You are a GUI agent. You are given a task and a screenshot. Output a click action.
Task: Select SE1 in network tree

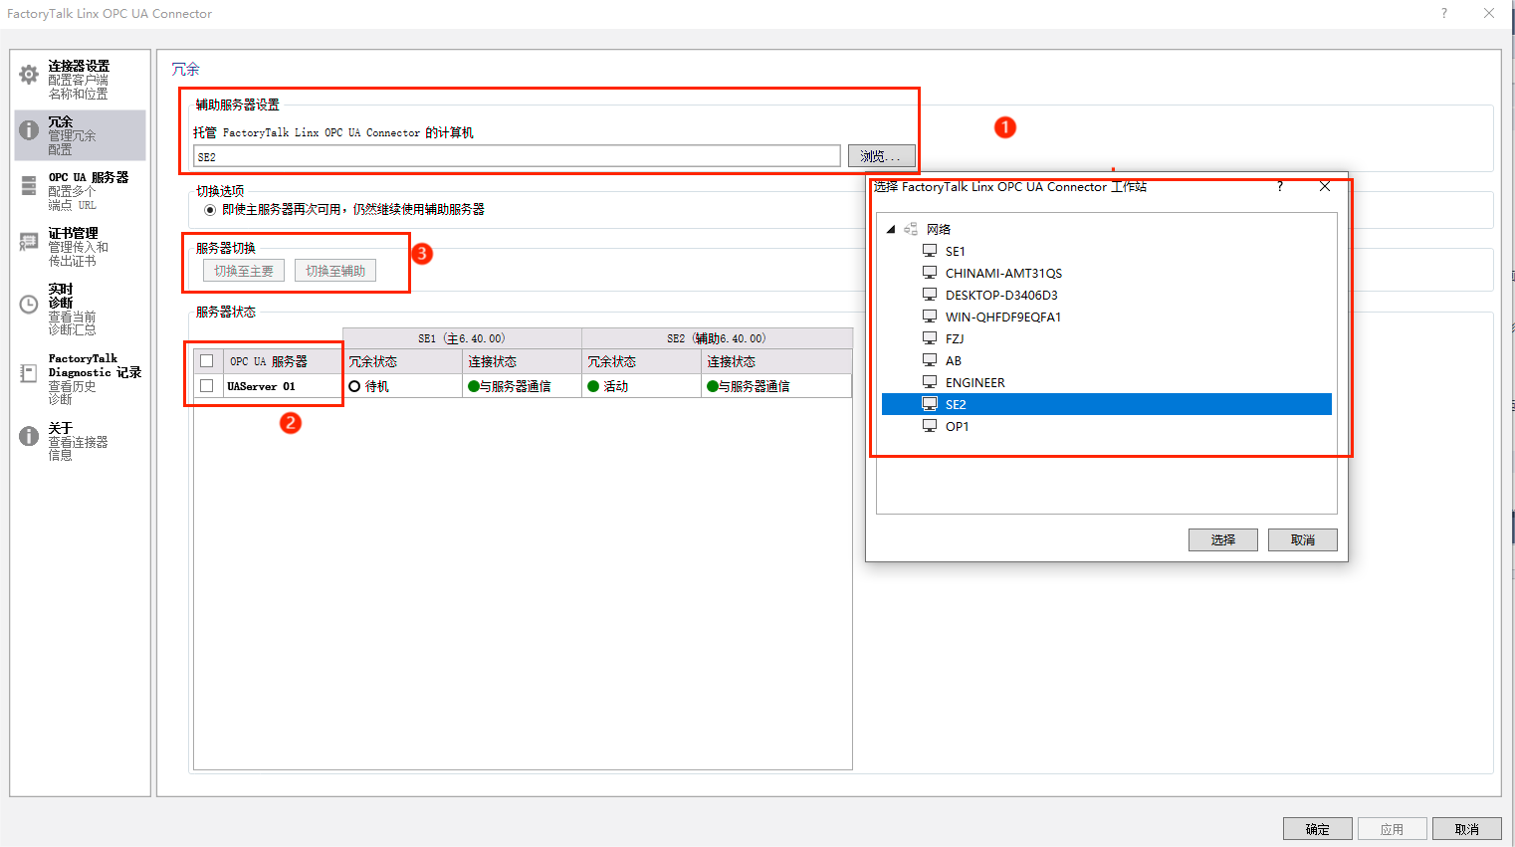[955, 251]
